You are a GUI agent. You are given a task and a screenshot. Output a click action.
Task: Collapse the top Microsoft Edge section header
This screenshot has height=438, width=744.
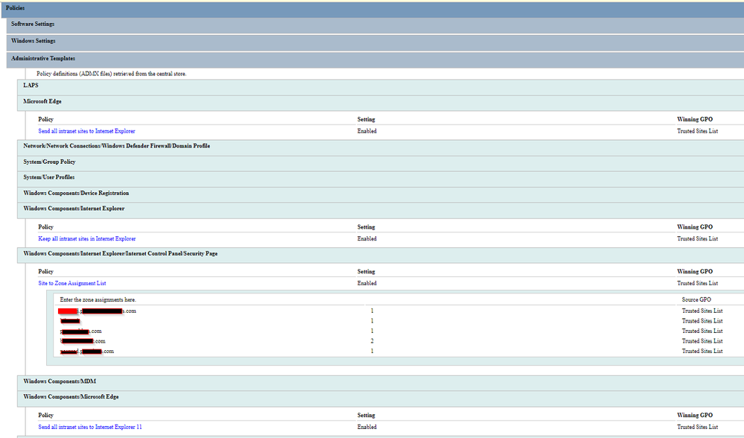[x=381, y=103]
